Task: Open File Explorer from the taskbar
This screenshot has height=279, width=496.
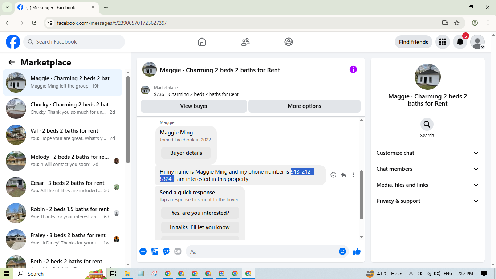Action: (x=127, y=274)
